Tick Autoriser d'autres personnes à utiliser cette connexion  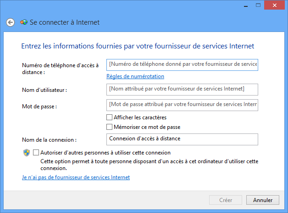click(x=36, y=152)
